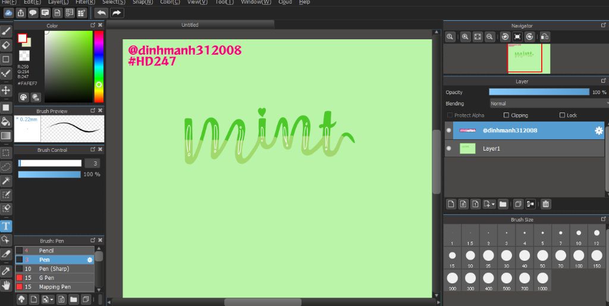
Task: Click the cloud save icon
Action: pos(8,13)
